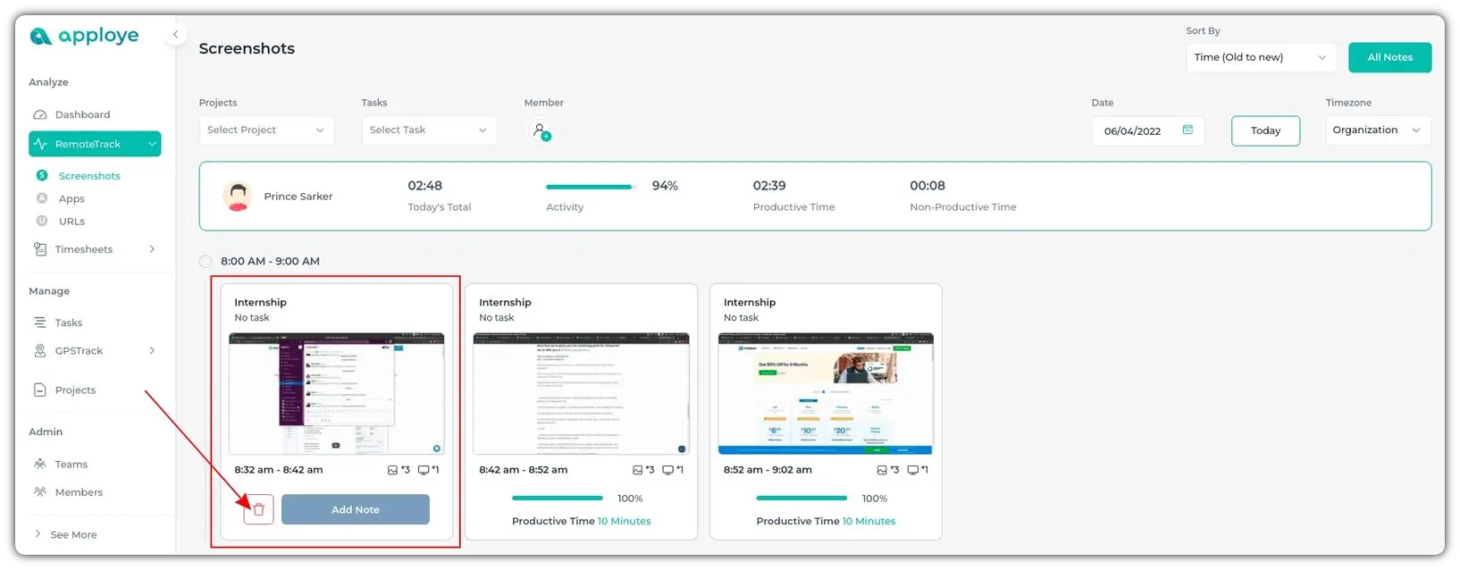Click the image count icon on second card
The height and width of the screenshot is (570, 1460).
pyautogui.click(x=638, y=470)
